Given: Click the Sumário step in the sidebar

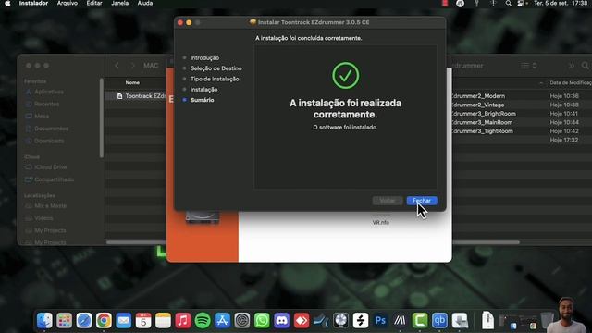Looking at the screenshot, I should pyautogui.click(x=202, y=100).
